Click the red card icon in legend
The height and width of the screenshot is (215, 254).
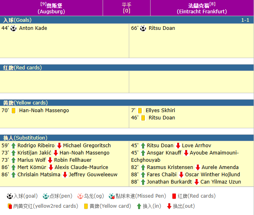click(x=174, y=196)
